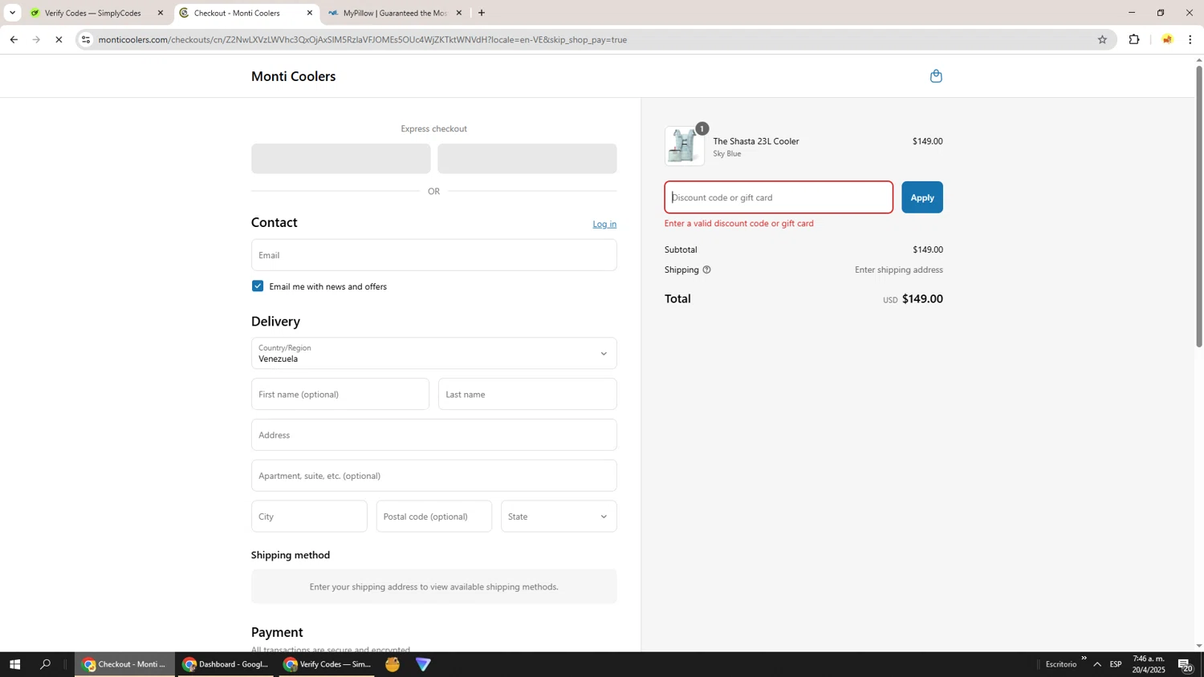Click the second express checkout button

[527, 159]
